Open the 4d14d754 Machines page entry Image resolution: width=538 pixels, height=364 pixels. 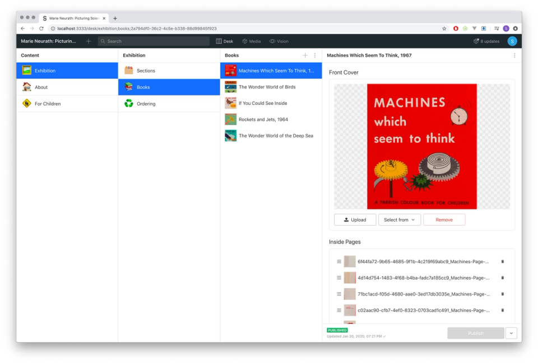click(424, 278)
